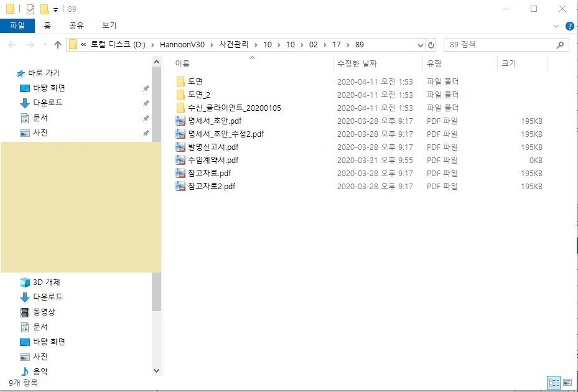Go up one folder level arrow
Image resolution: width=578 pixels, height=392 pixels.
(x=57, y=45)
